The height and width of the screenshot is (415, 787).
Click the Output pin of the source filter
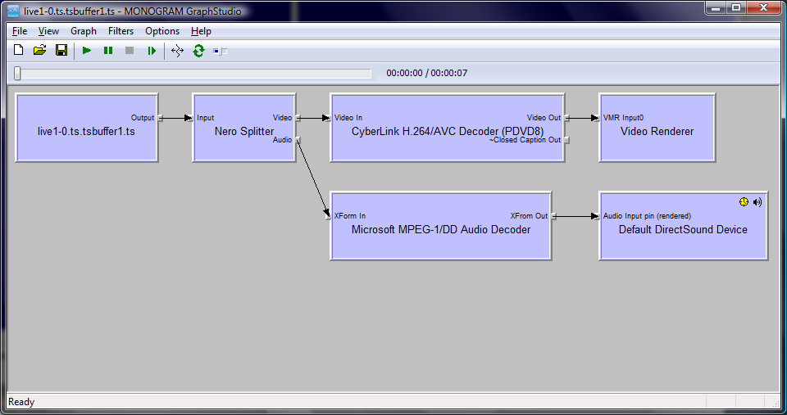(x=160, y=118)
